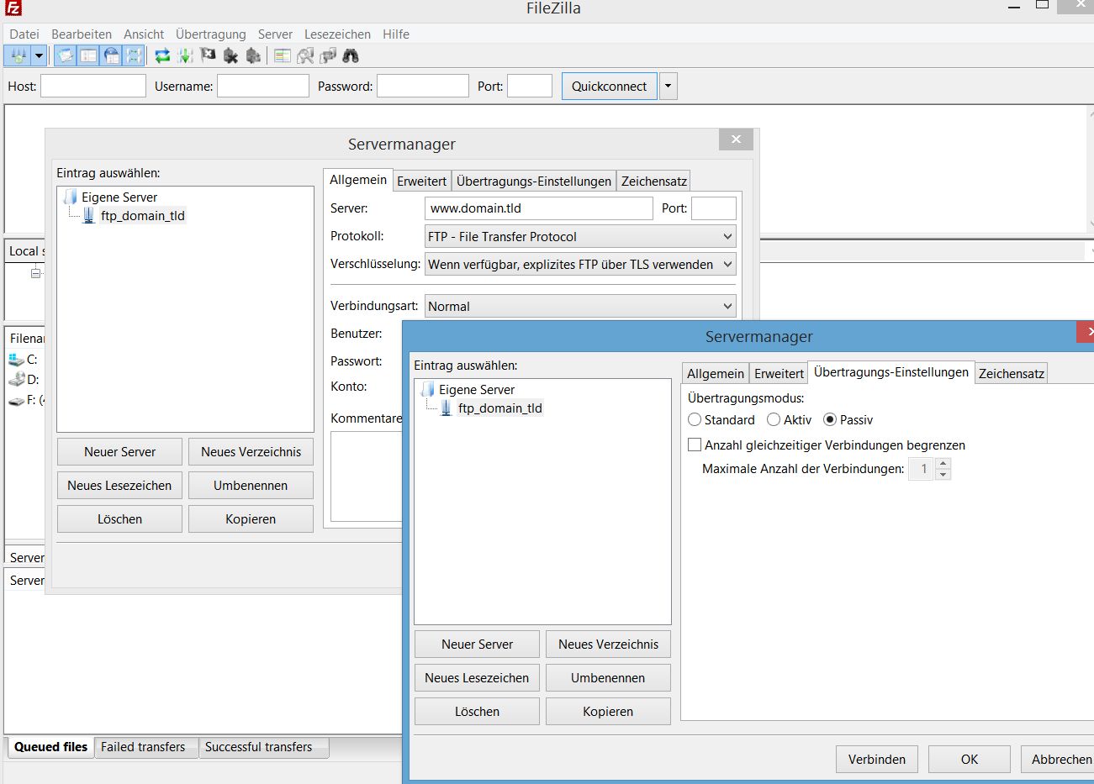1094x784 pixels.
Task: Click the process queue icon
Action: 185,56
